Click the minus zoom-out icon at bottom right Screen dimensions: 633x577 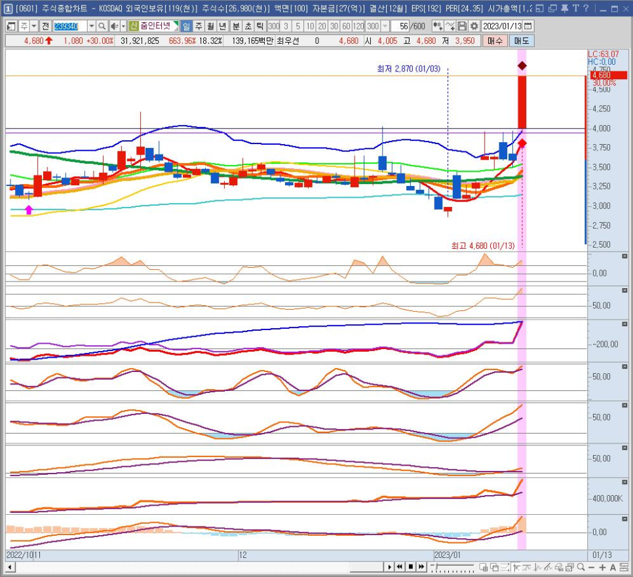coord(592,567)
